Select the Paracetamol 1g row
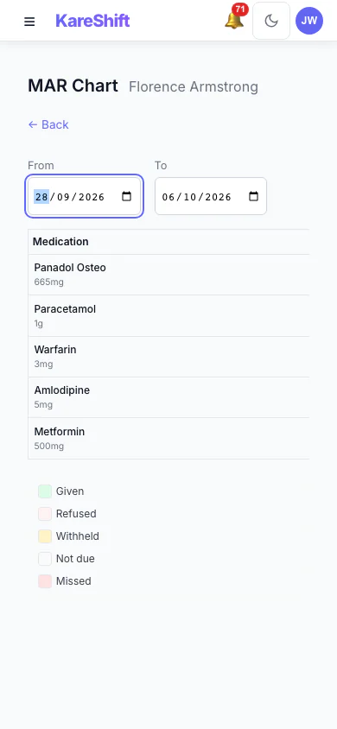Image resolution: width=337 pixels, height=729 pixels. coord(168,315)
